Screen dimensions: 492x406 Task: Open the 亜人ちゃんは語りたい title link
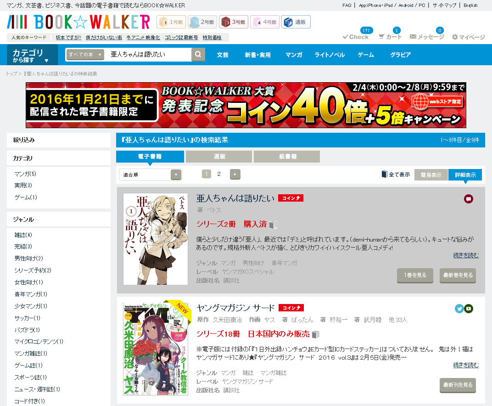coord(235,198)
